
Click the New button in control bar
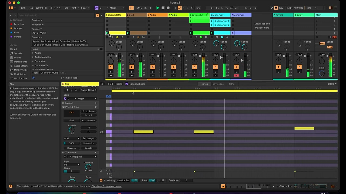click(198, 8)
